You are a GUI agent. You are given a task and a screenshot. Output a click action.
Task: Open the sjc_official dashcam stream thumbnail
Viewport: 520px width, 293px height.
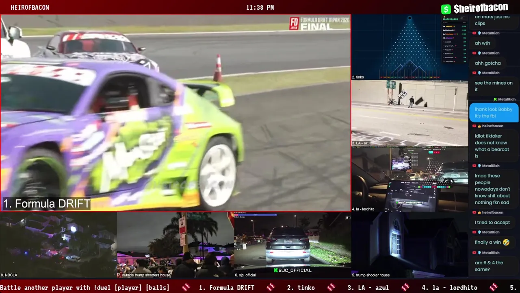pos(292,245)
